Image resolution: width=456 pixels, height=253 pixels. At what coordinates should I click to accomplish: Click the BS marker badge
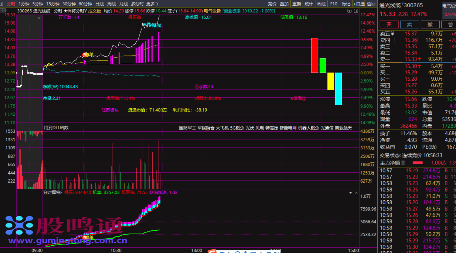tap(3, 11)
